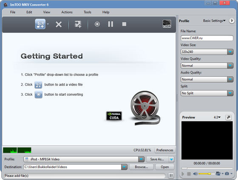The image size is (238, 180).
Task: Expand the Video Size dropdown
Action: click(x=230, y=52)
